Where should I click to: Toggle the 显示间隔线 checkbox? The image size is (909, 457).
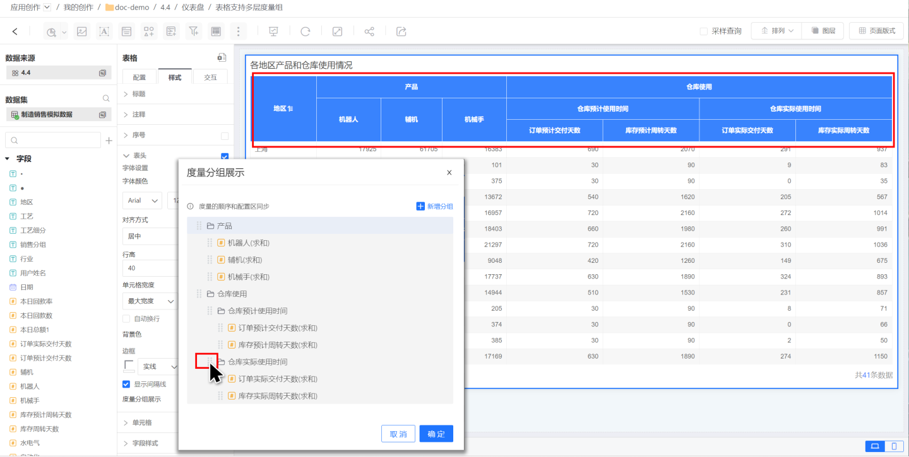point(126,384)
